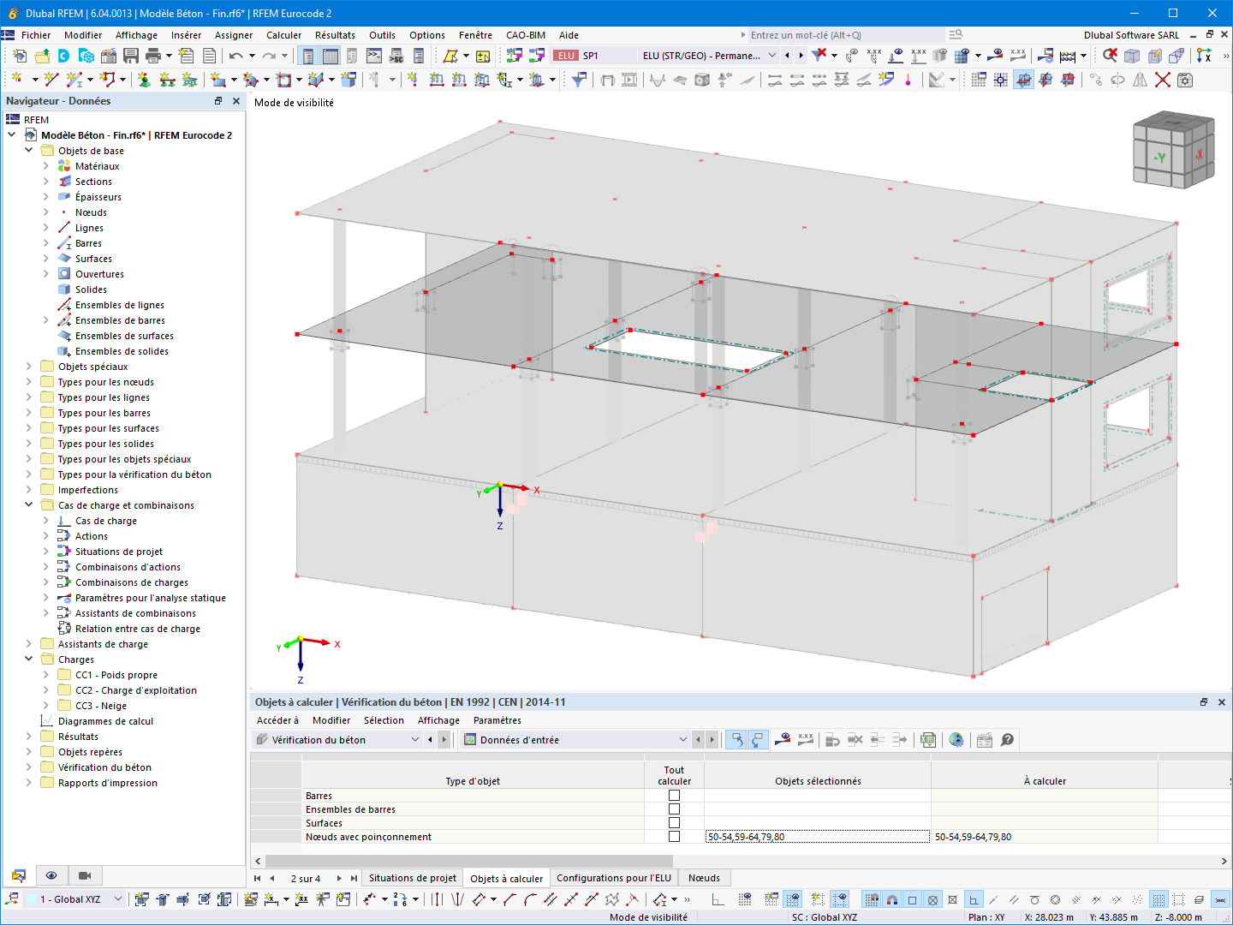Open the 'Accéder à' menu in the table panel

click(x=278, y=720)
